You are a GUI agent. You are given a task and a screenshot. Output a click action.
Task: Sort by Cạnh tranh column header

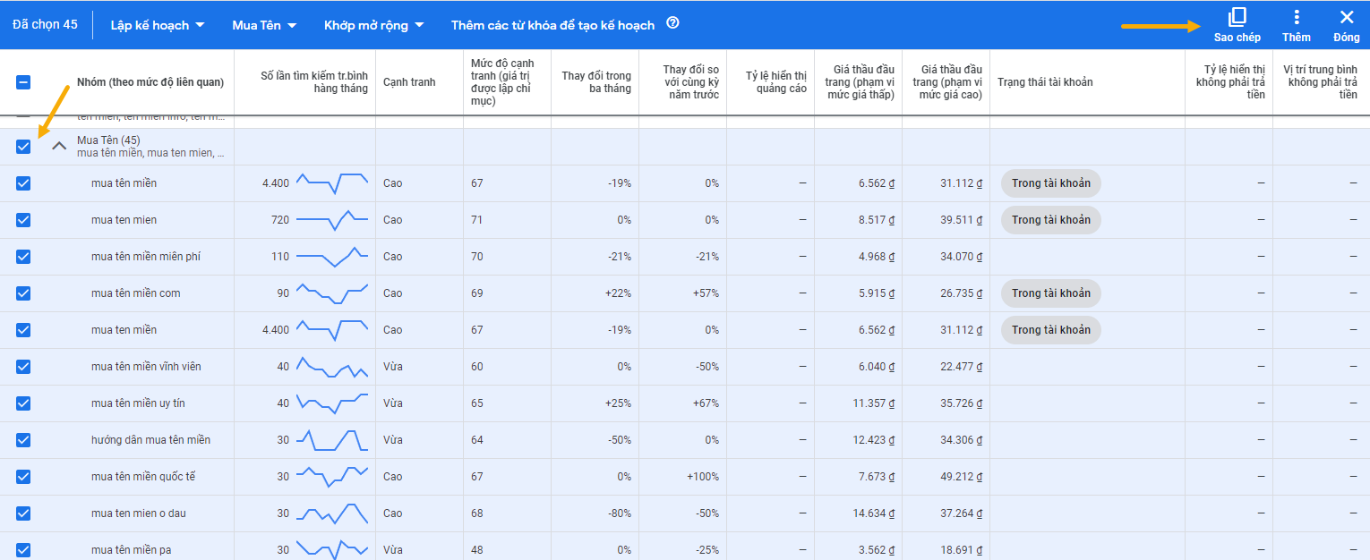pos(409,82)
